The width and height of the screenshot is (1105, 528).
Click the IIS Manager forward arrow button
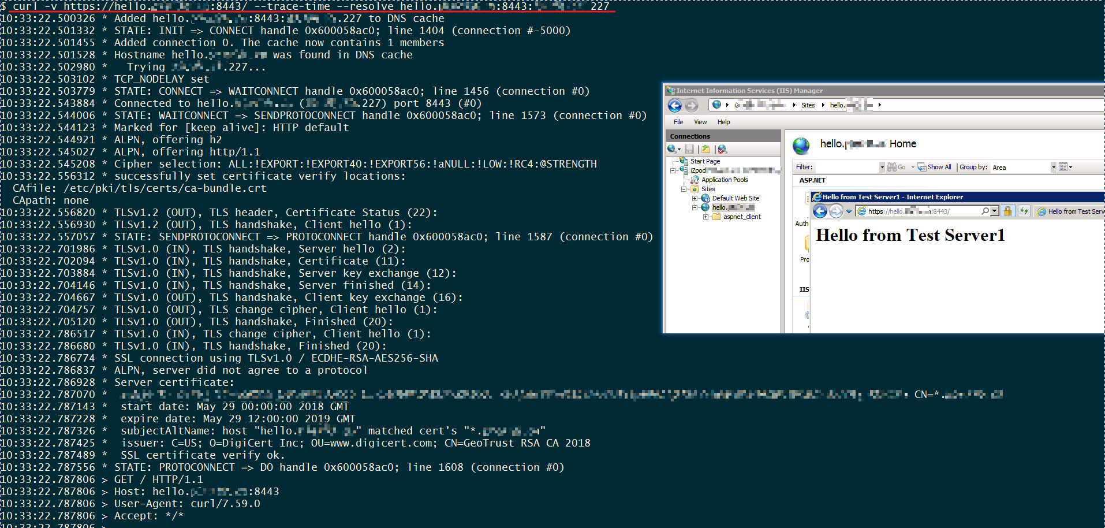691,105
